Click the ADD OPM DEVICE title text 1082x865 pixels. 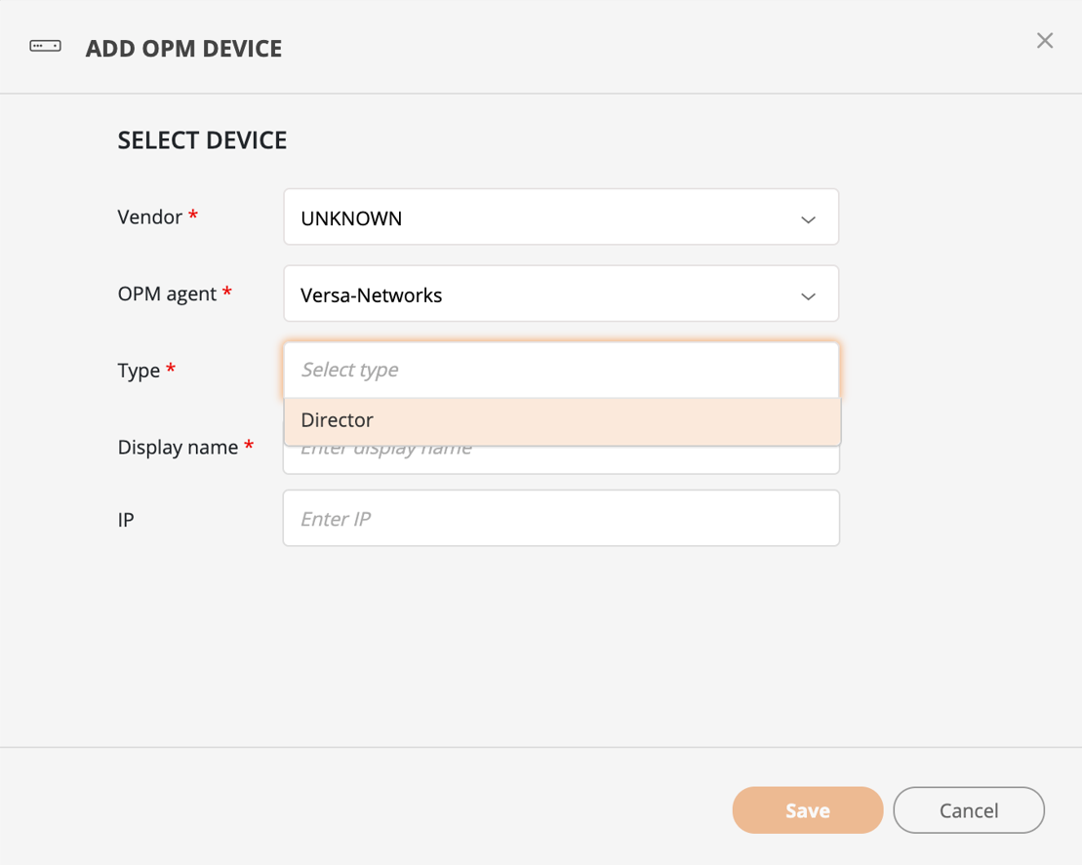click(183, 49)
